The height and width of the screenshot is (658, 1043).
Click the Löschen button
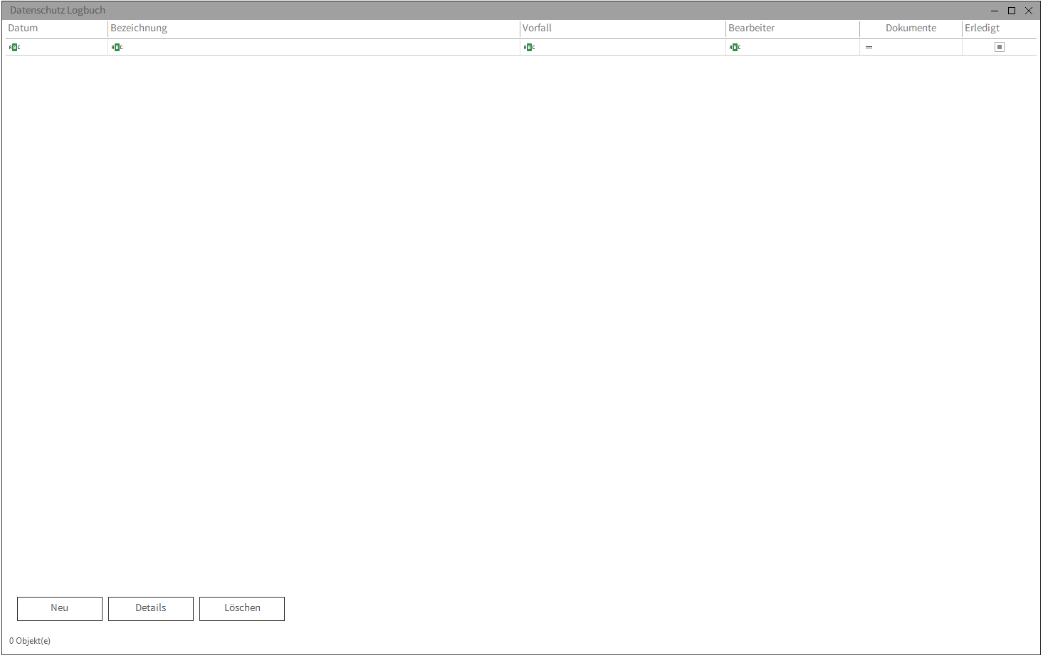click(242, 608)
